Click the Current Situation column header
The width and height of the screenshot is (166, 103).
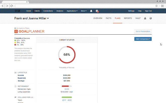click(67, 40)
